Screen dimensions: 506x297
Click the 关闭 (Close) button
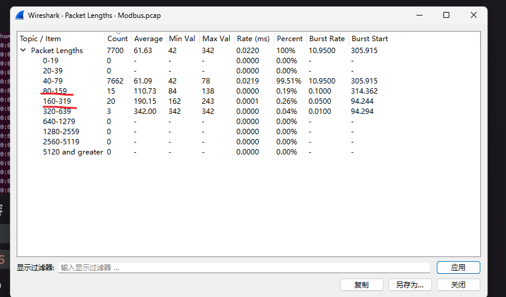pyautogui.click(x=458, y=285)
